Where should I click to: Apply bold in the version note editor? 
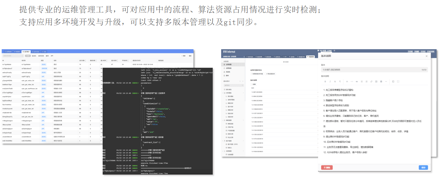point(325,81)
